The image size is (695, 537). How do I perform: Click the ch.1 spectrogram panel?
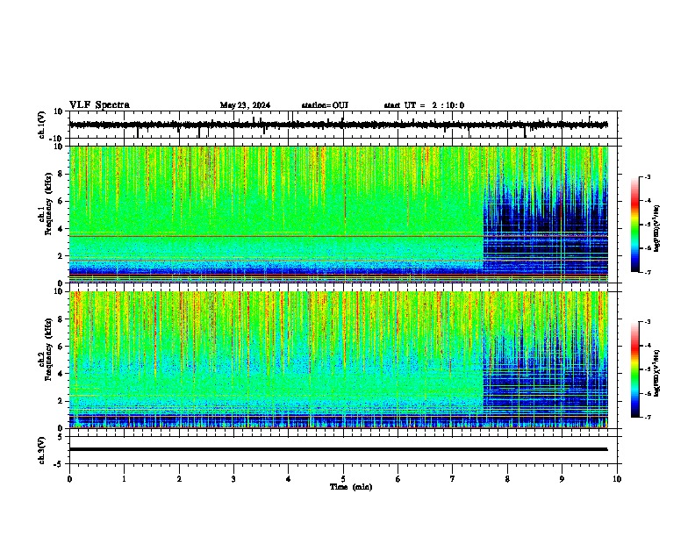[x=338, y=214]
